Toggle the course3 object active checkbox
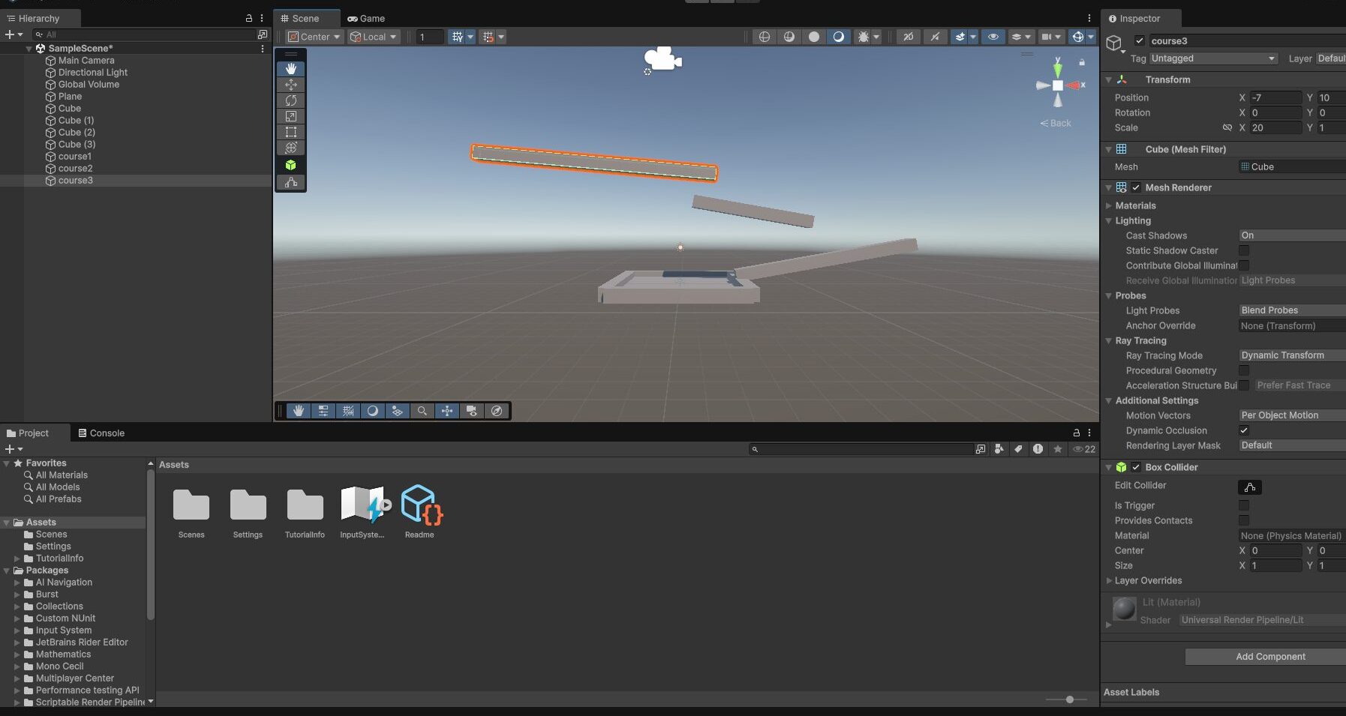The image size is (1346, 716). [1140, 41]
